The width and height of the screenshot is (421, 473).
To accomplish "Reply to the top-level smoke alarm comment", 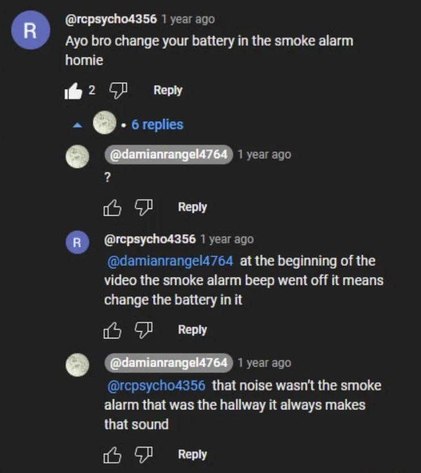I will (x=168, y=90).
